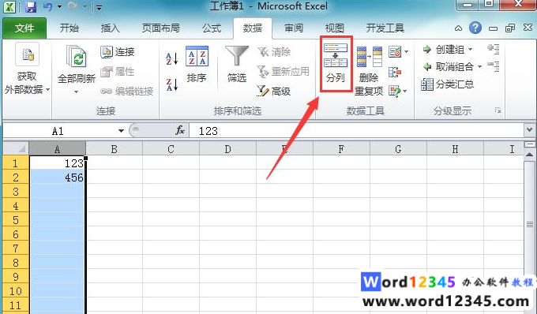The height and width of the screenshot is (314, 537).
Task: Collapse the ribbon with the caret icon
Action: point(458,28)
